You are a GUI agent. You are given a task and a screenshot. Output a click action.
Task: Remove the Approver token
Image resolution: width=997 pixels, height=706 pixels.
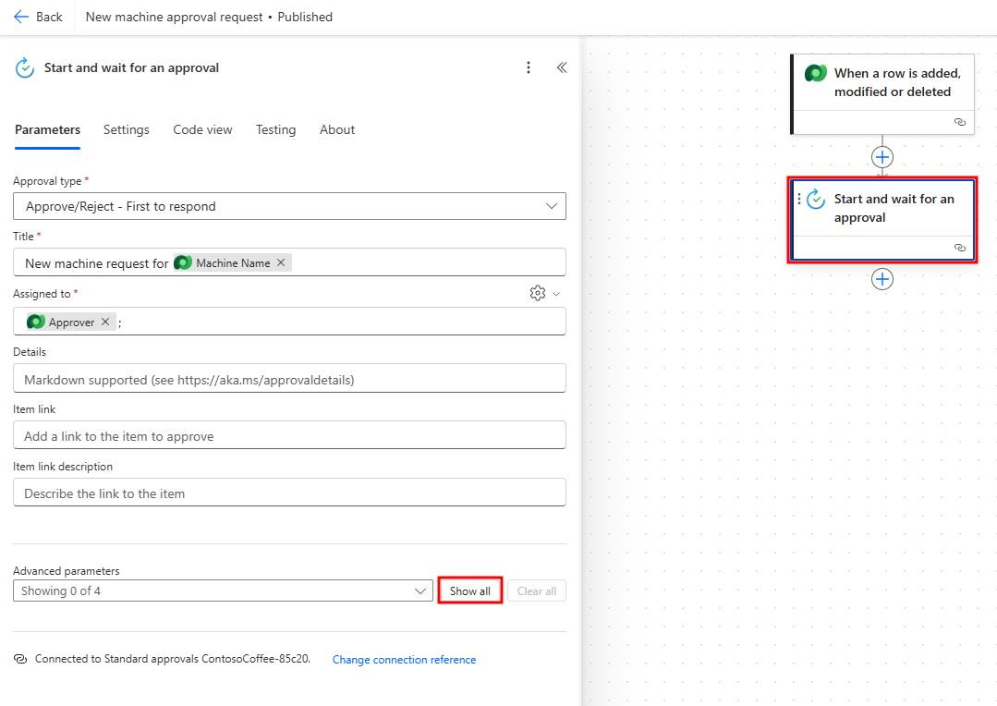(x=105, y=322)
